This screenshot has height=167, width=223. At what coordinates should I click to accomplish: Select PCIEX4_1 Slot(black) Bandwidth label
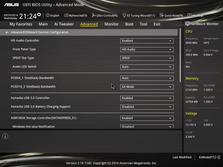coord(32,78)
